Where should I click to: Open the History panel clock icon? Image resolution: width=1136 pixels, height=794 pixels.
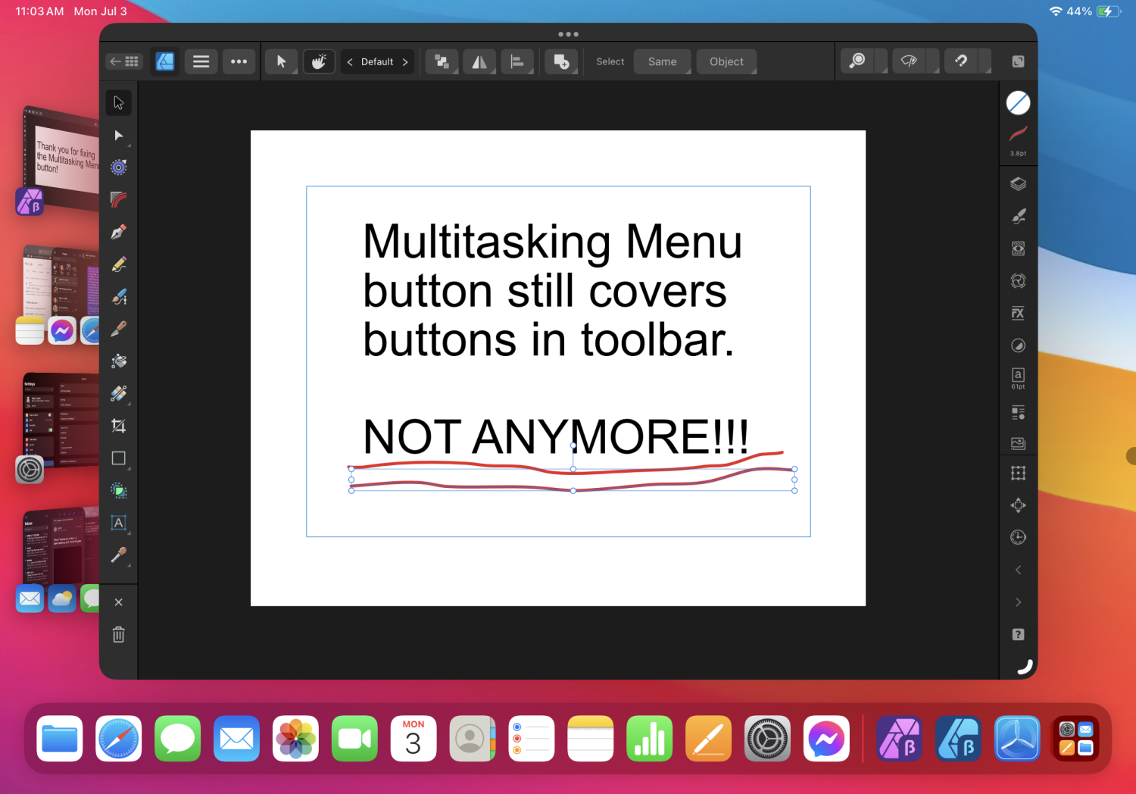coord(1018,537)
